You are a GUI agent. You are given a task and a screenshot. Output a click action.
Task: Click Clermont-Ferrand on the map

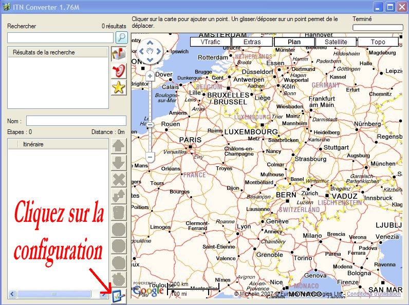click(197, 226)
